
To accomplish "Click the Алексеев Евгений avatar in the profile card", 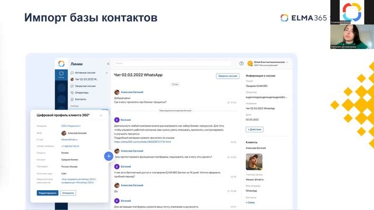I will tap(64, 133).
